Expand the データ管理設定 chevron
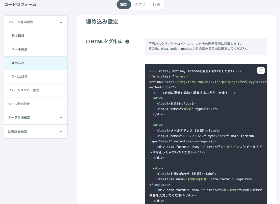The image size is (280, 204). point(61,118)
